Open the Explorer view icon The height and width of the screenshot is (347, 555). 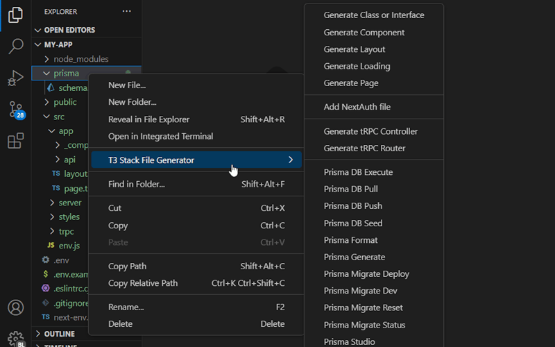tap(15, 15)
